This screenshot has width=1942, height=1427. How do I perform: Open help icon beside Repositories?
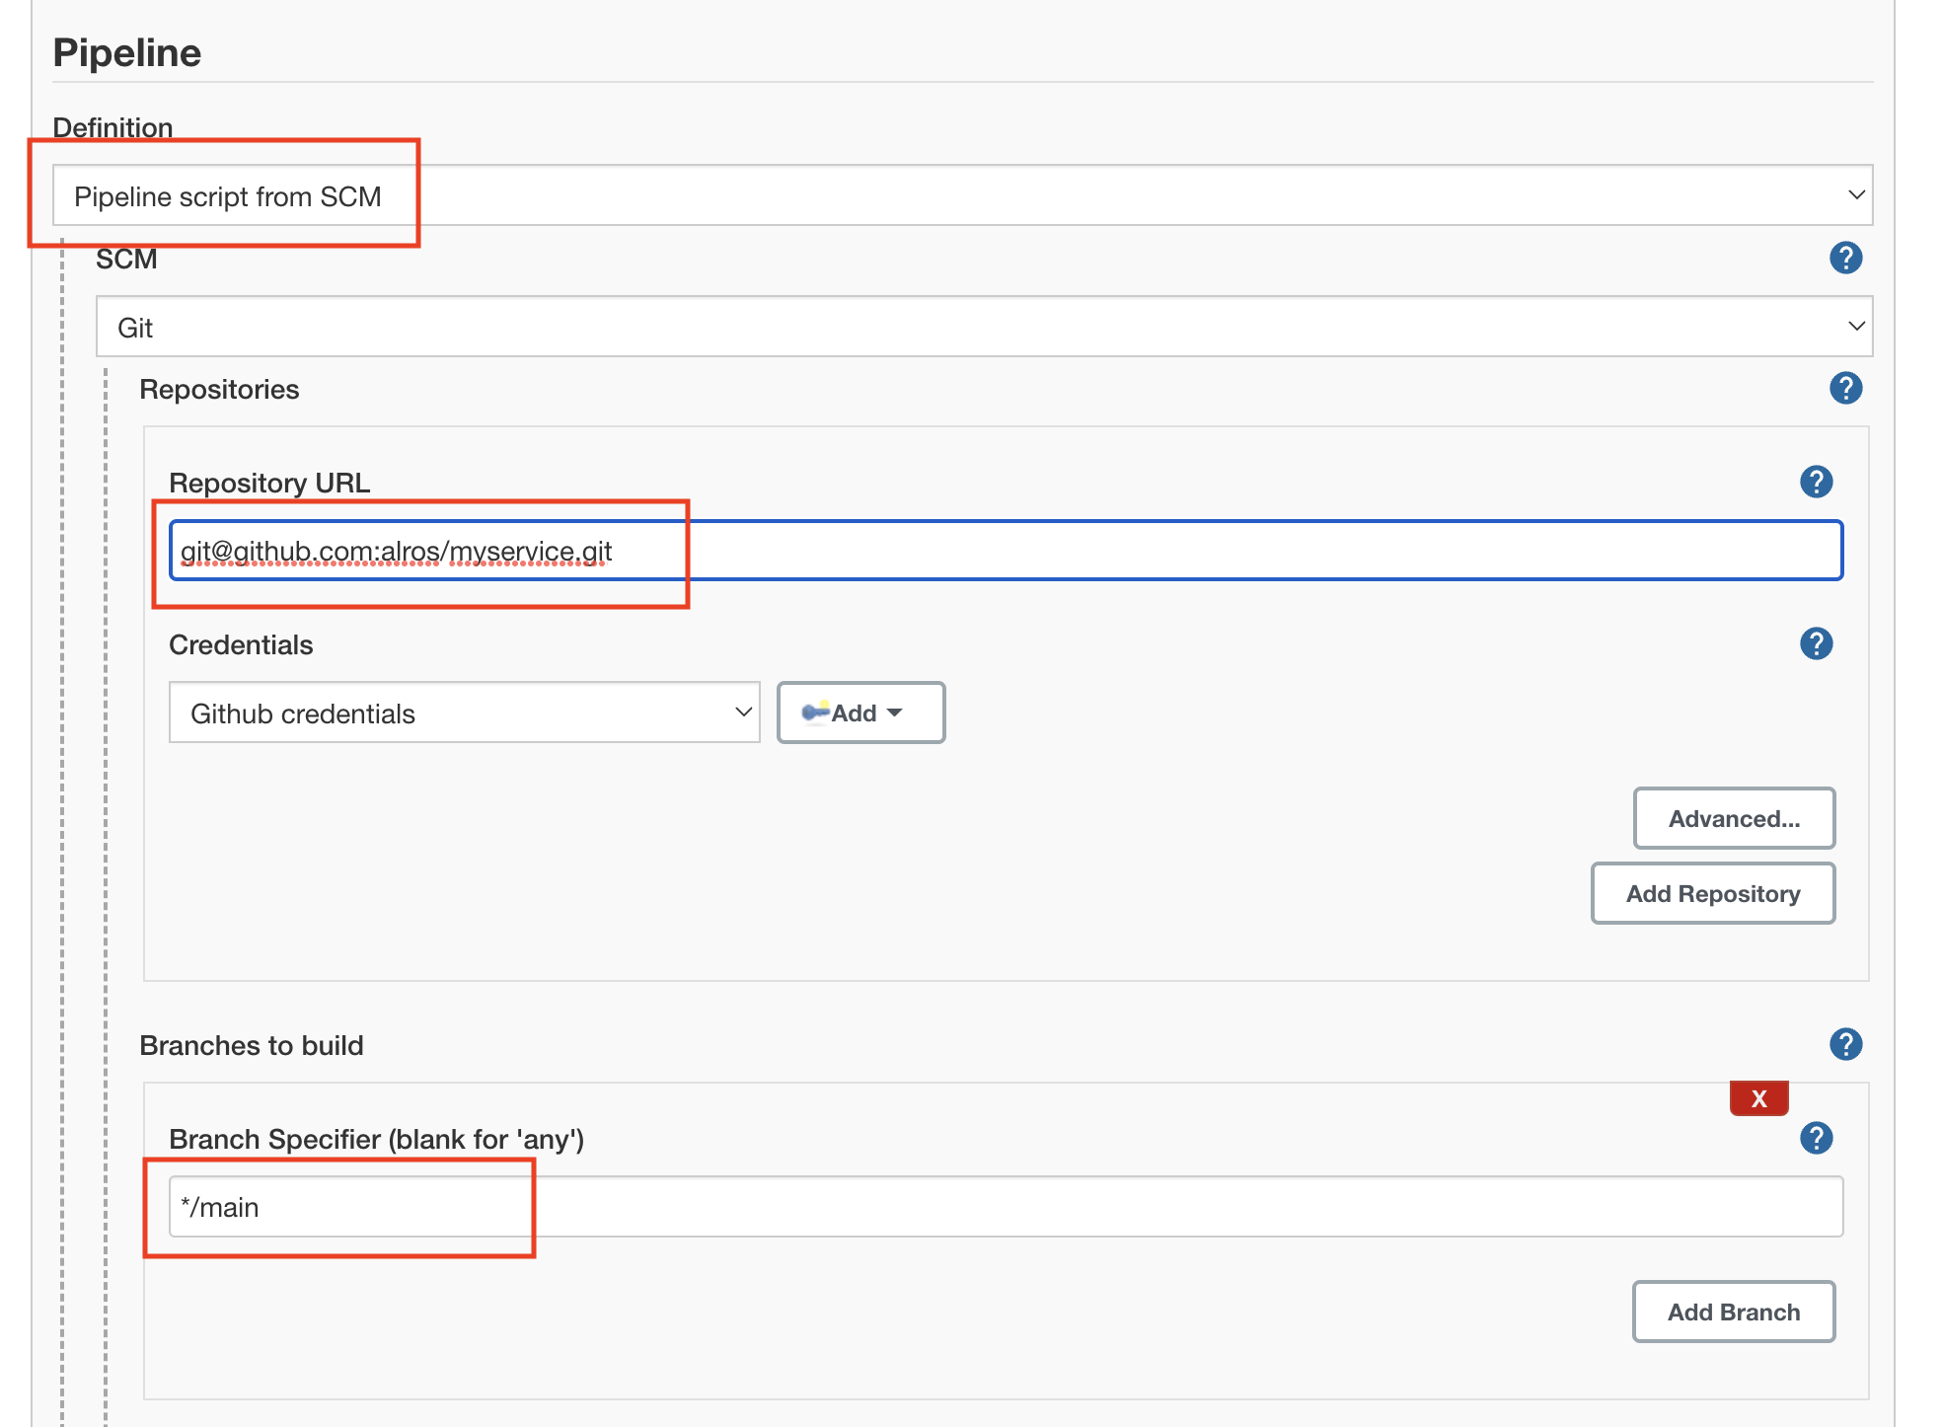(1845, 388)
